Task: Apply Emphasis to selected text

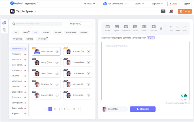Action: (x=126, y=28)
